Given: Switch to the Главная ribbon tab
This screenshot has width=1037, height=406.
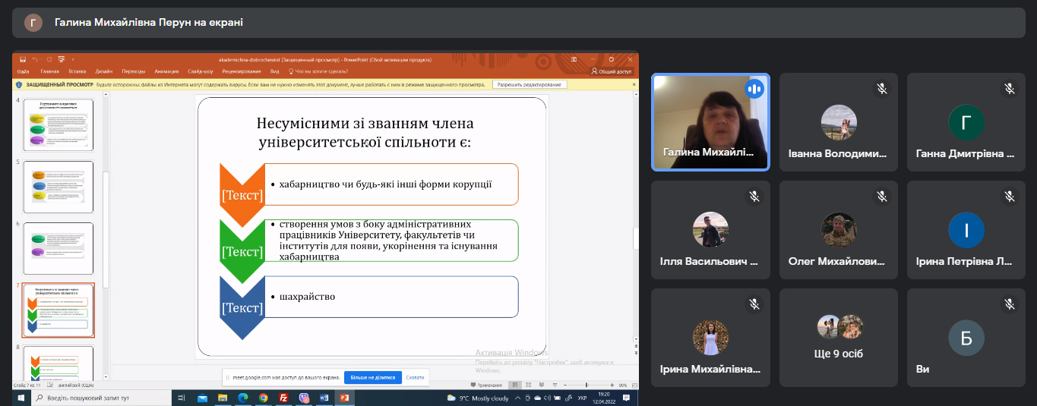Looking at the screenshot, I should click(49, 71).
